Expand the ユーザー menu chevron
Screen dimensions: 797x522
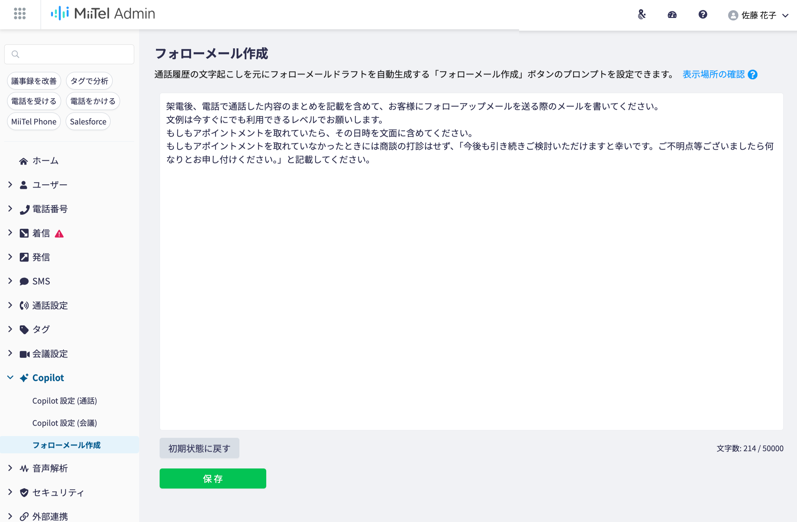[x=10, y=184]
